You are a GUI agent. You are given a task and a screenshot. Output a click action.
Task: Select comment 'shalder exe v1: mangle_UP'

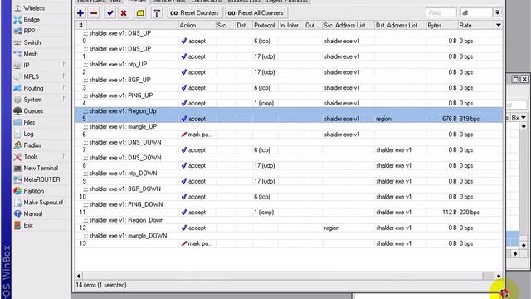[123, 126]
